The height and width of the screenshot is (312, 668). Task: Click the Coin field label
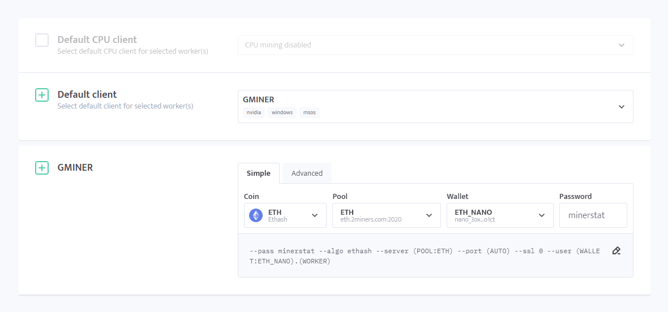[251, 196]
